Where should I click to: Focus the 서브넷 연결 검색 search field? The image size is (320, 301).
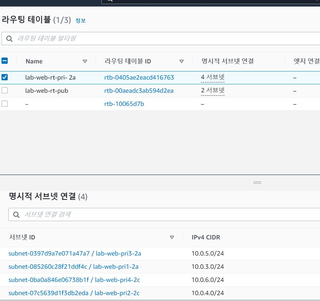point(164,214)
